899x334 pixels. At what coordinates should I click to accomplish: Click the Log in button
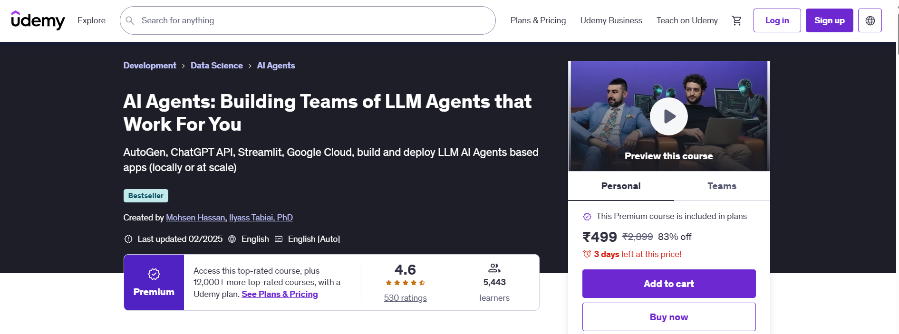click(777, 20)
